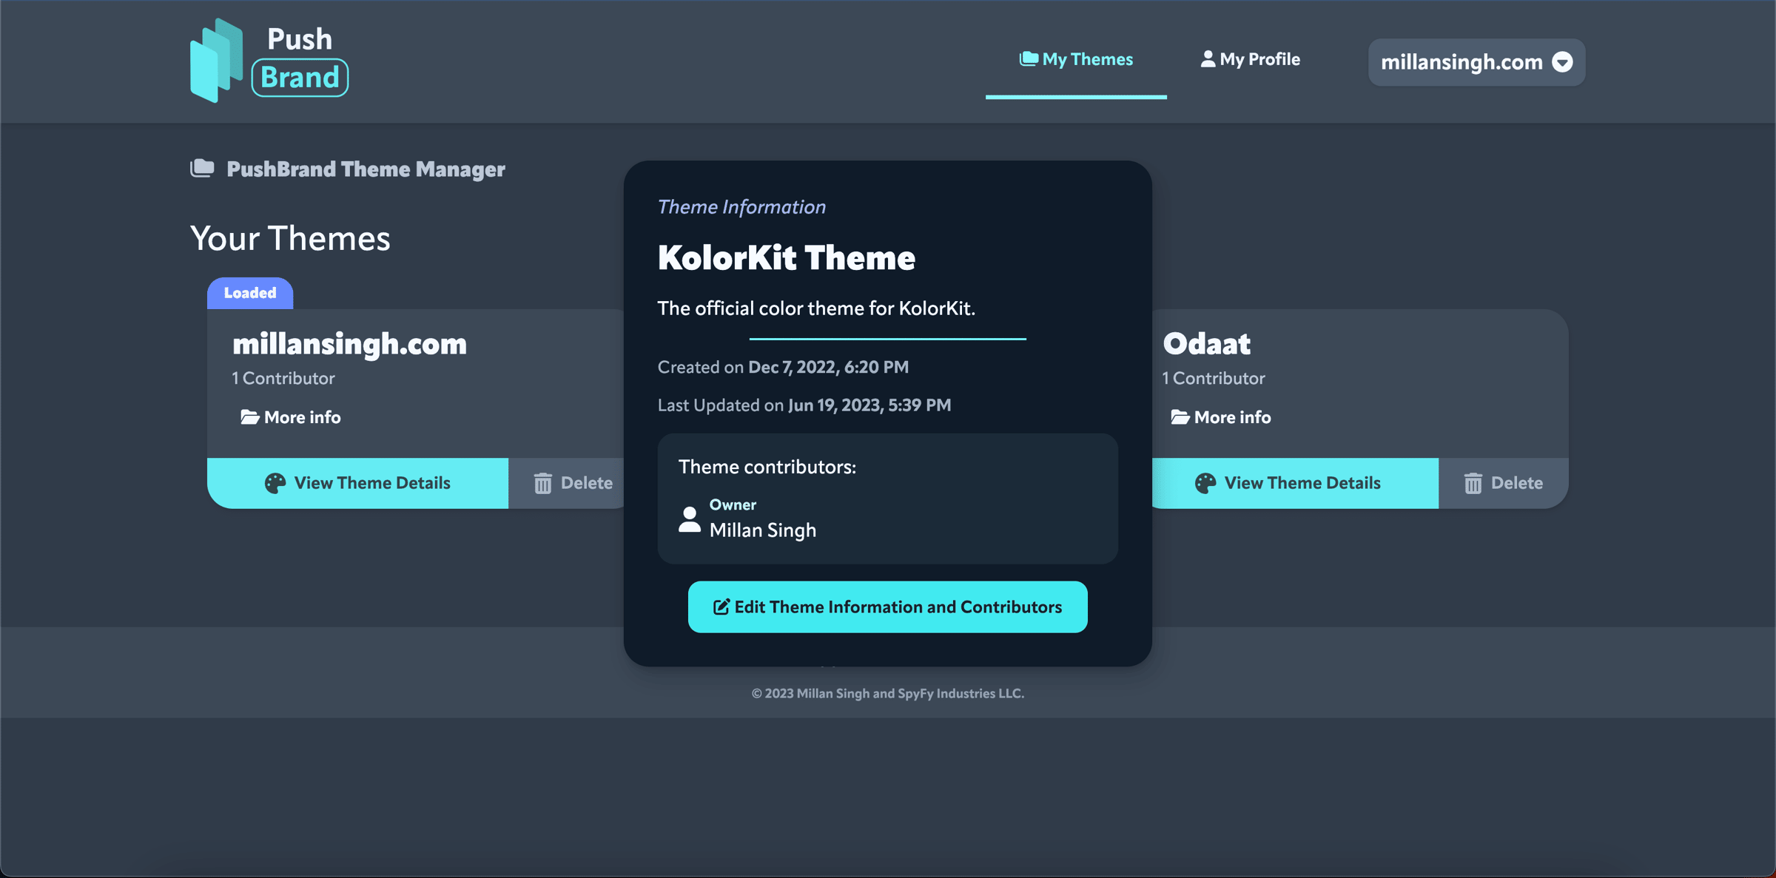Click the 'Theme Information' label
This screenshot has height=878, width=1776.
click(741, 207)
